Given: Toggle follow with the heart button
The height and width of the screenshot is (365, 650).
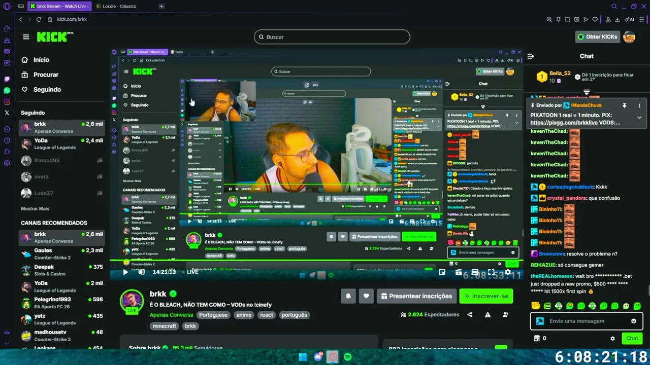Looking at the screenshot, I should tap(366, 296).
